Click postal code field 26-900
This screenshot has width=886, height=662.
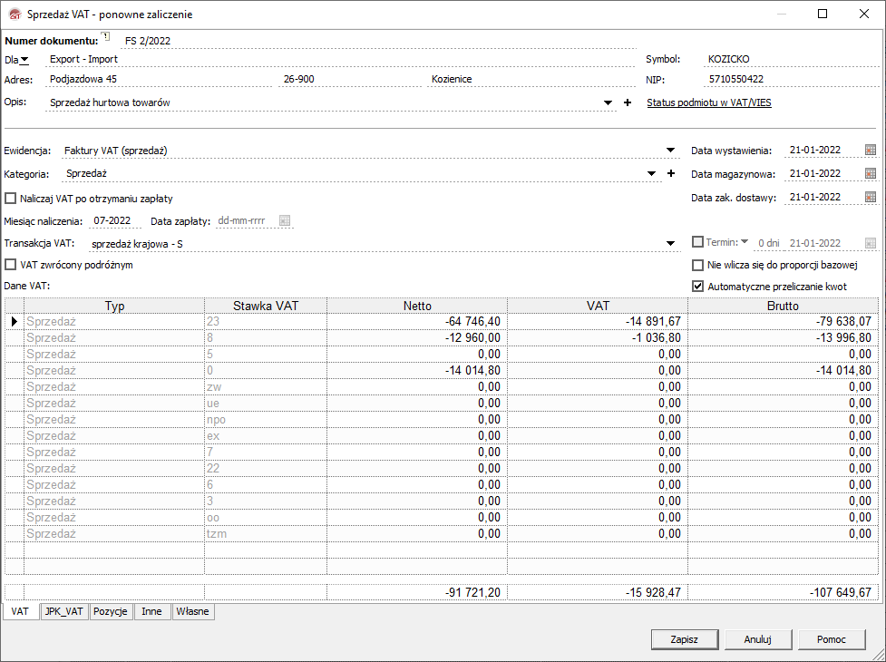click(x=350, y=79)
